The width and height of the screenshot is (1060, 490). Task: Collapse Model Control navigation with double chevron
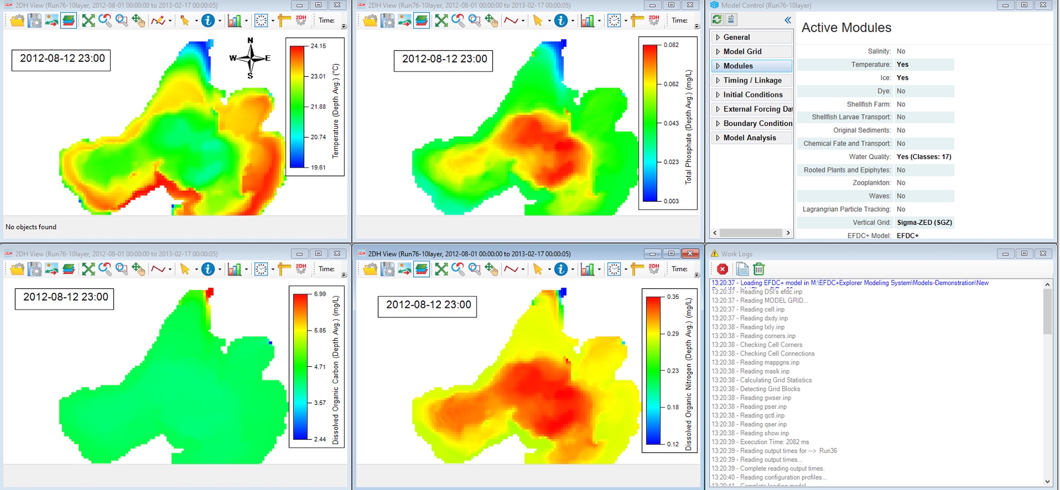(x=788, y=20)
